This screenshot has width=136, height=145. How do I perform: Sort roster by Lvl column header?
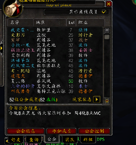pyautogui.click(x=71, y=23)
